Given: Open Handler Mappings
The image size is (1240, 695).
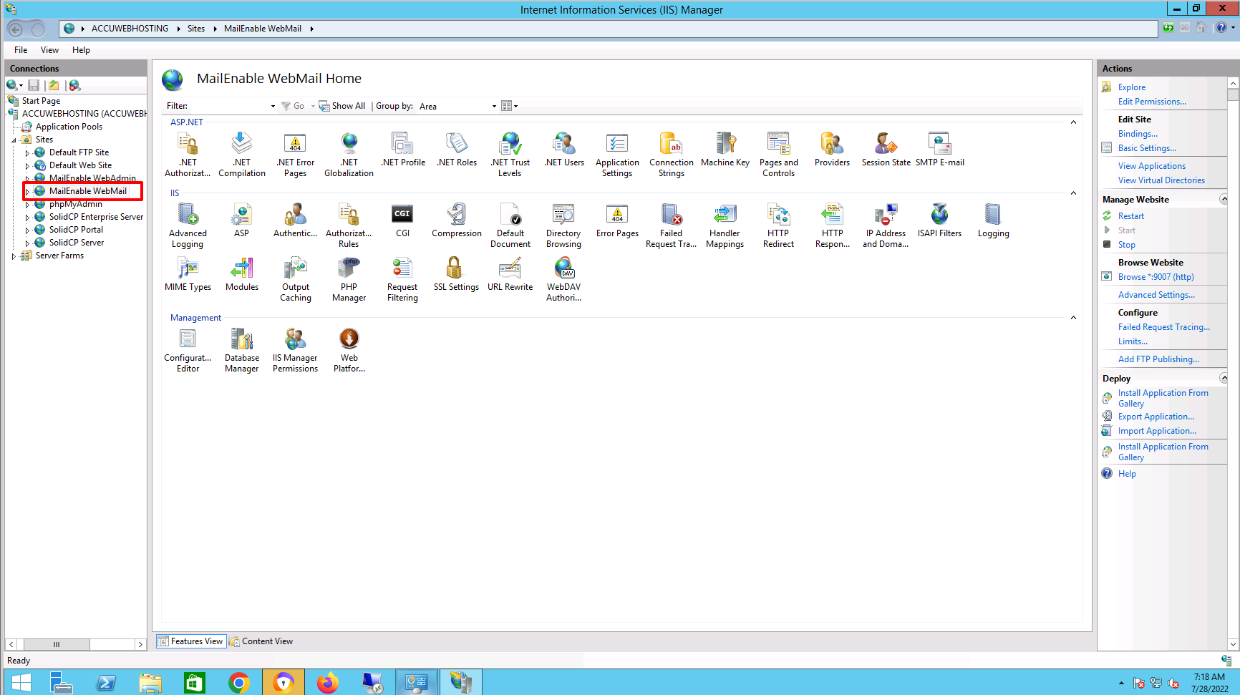Looking at the screenshot, I should [x=725, y=225].
